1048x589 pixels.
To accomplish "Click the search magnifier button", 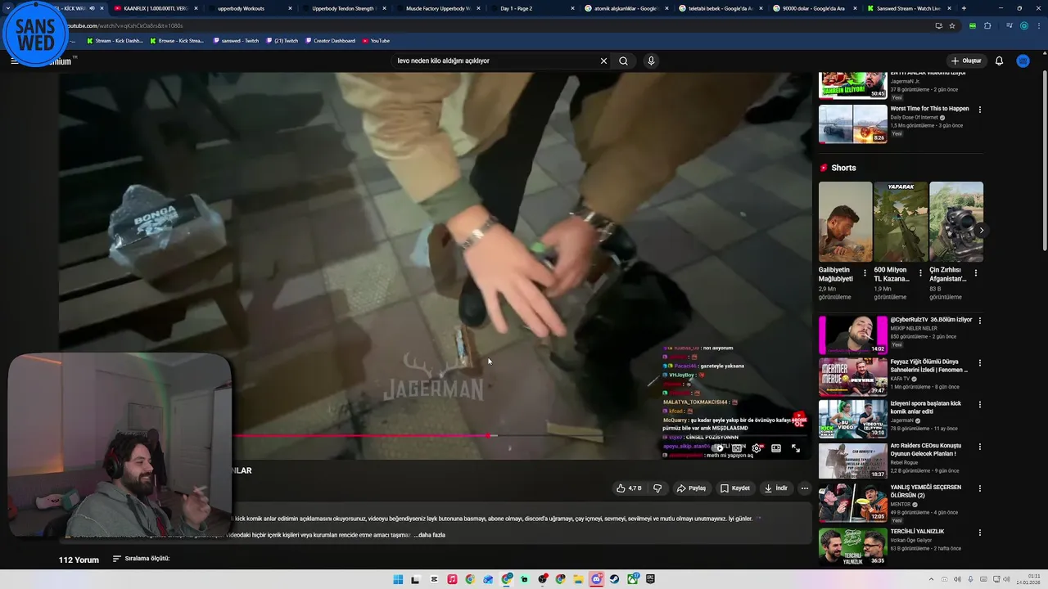I will 624,61.
